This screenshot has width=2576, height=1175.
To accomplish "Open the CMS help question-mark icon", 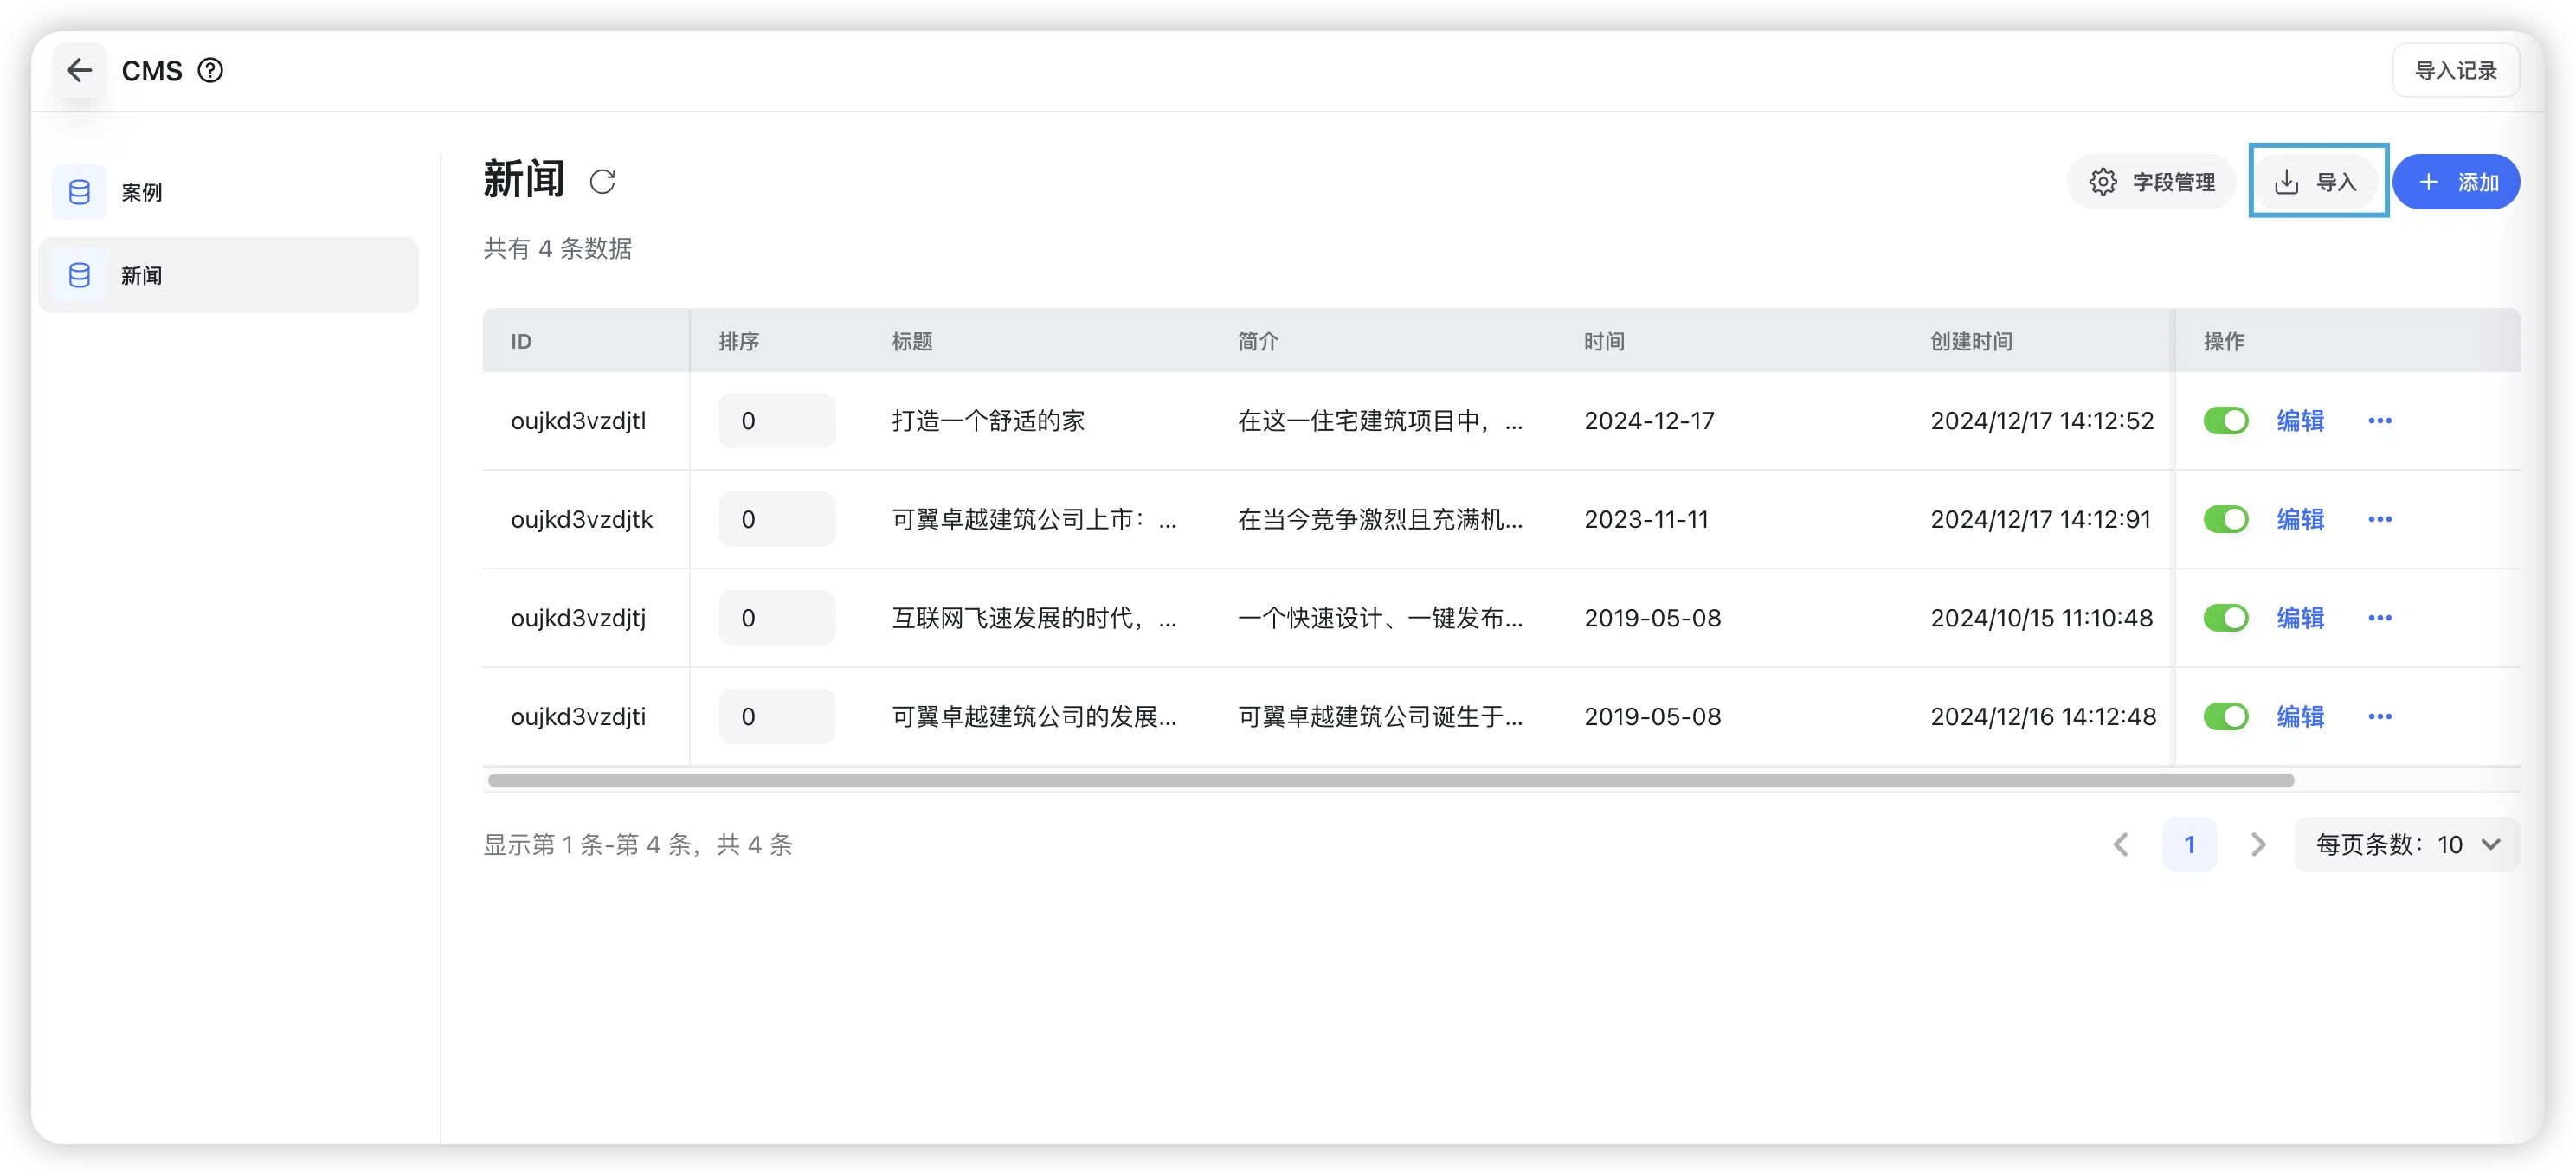I will pos(210,70).
